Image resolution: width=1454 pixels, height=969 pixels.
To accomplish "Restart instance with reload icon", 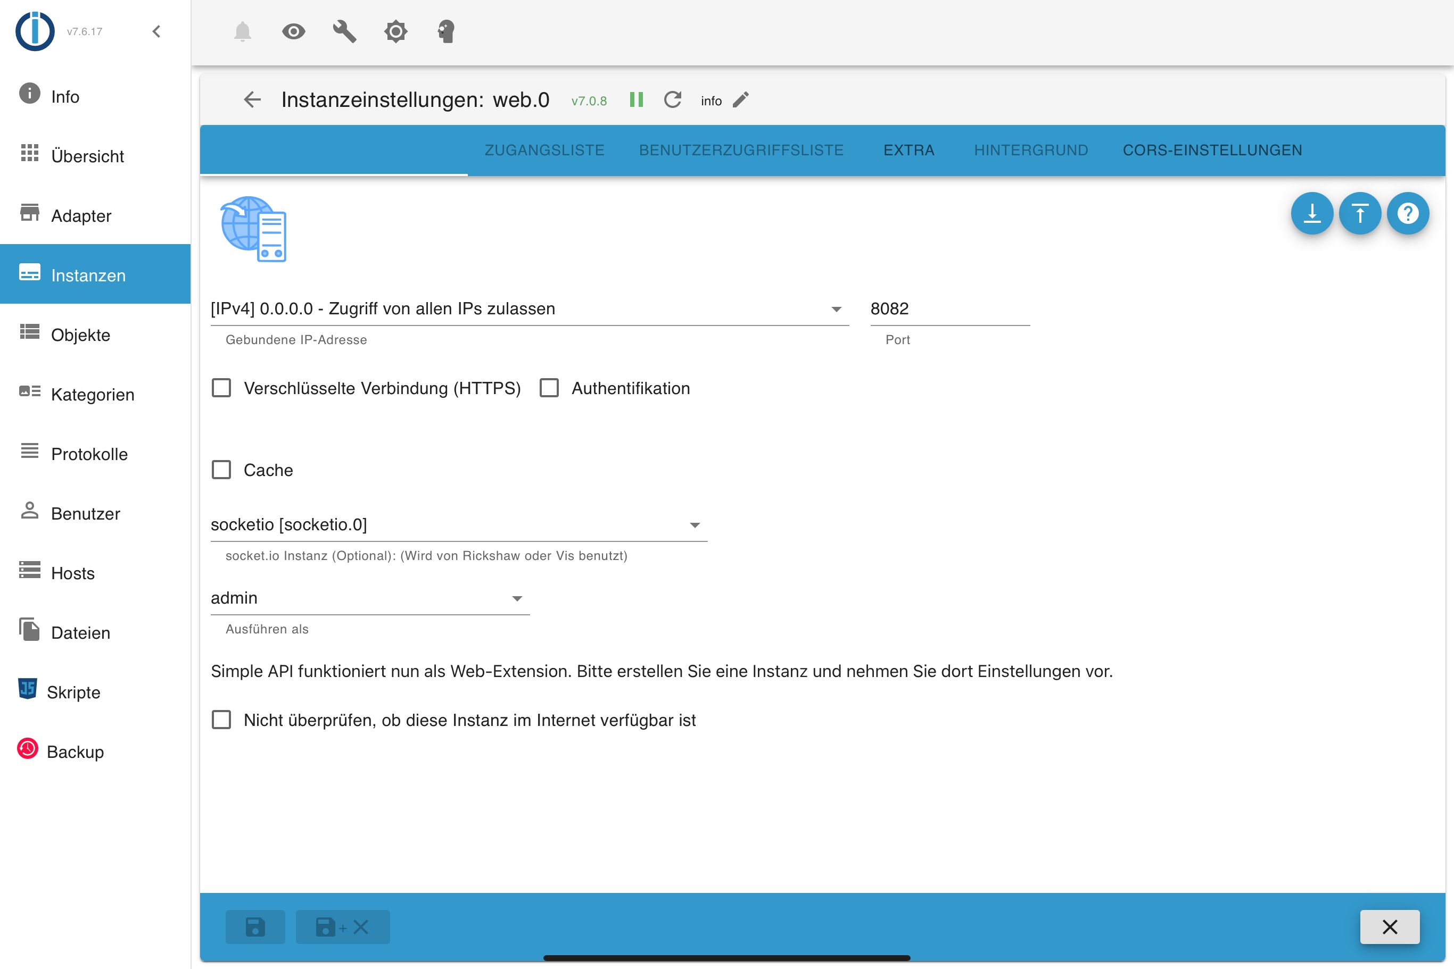I will click(x=672, y=100).
